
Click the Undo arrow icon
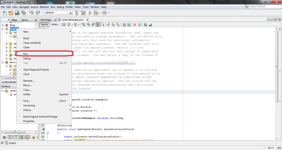tap(32, 13)
